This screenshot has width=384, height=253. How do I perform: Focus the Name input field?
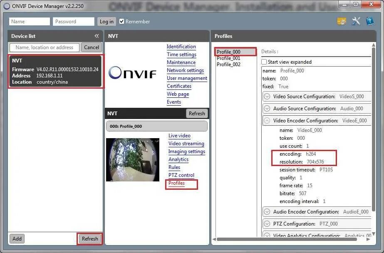point(30,22)
